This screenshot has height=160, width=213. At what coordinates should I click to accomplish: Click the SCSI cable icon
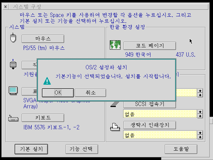pos(114,104)
